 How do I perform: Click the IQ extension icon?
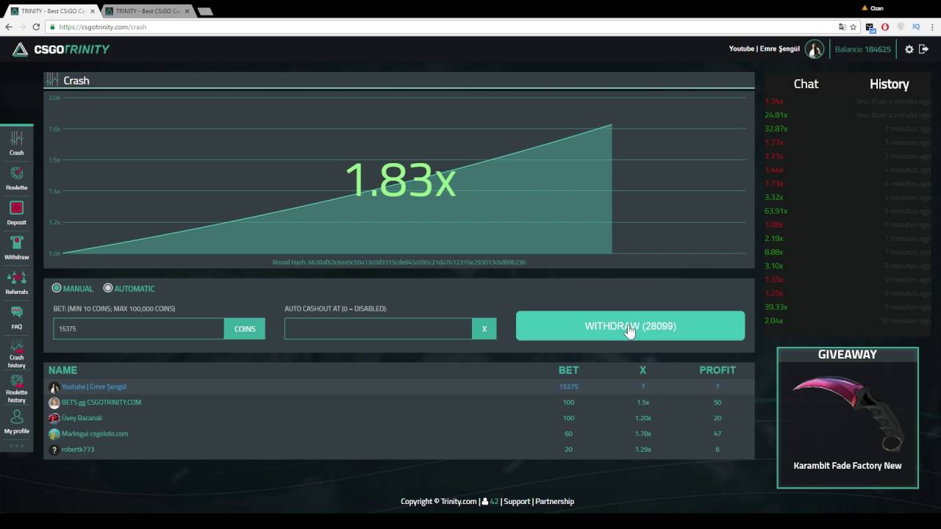pos(916,26)
